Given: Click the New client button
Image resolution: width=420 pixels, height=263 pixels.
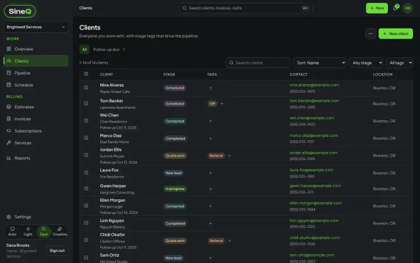Looking at the screenshot, I should click(x=395, y=33).
